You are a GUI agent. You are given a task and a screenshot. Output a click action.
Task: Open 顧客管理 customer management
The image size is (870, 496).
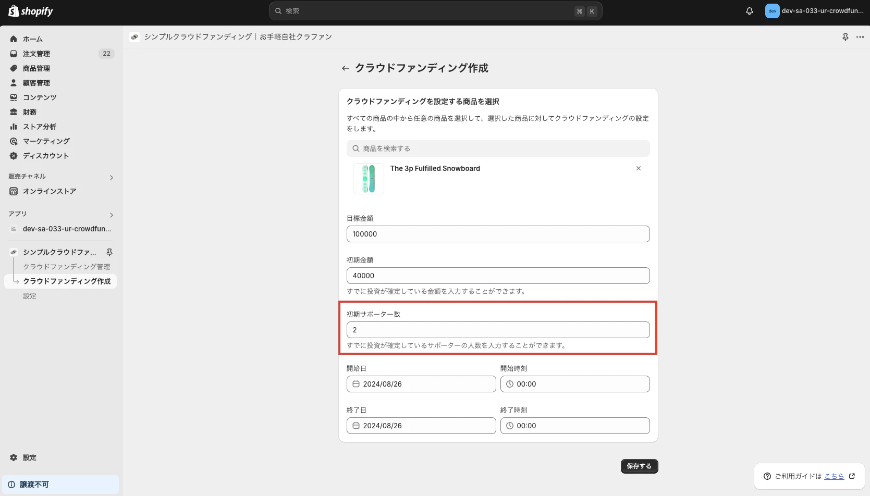tap(35, 82)
